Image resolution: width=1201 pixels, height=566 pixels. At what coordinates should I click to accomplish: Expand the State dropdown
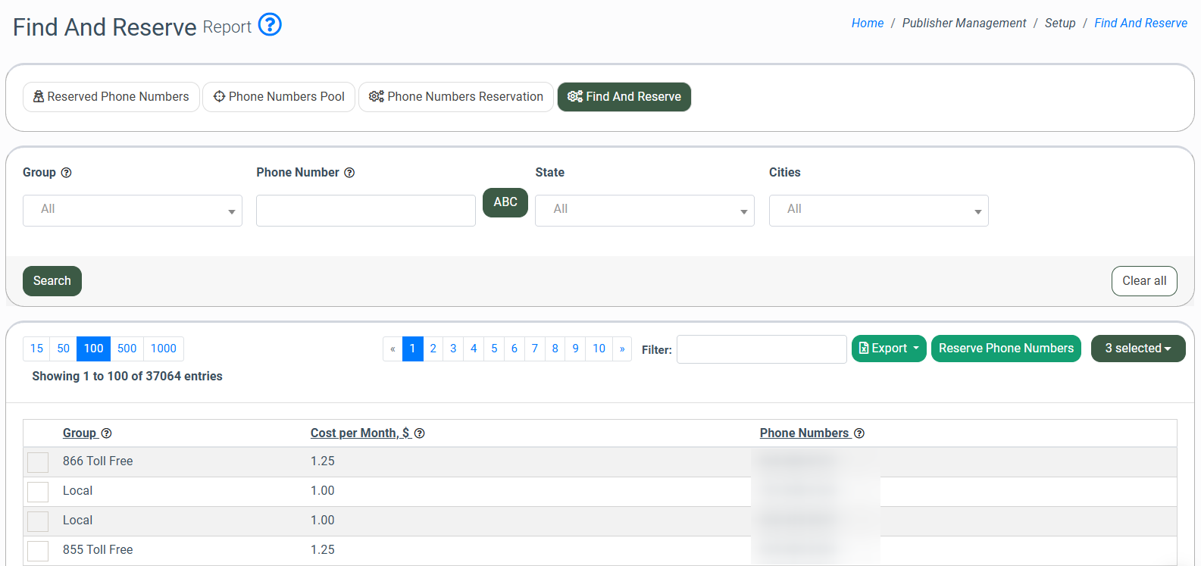pyautogui.click(x=644, y=211)
